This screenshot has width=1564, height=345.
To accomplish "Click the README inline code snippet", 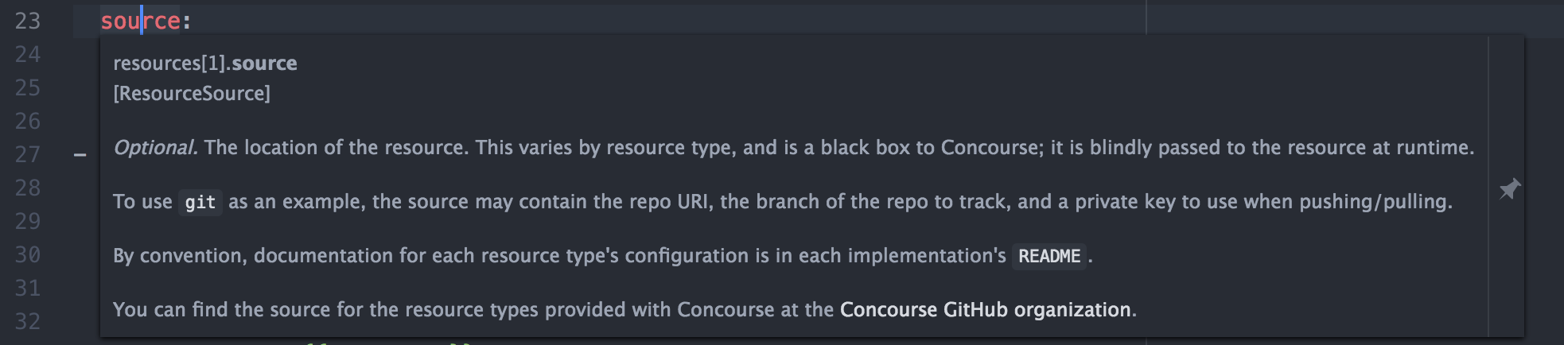I will point(1049,256).
